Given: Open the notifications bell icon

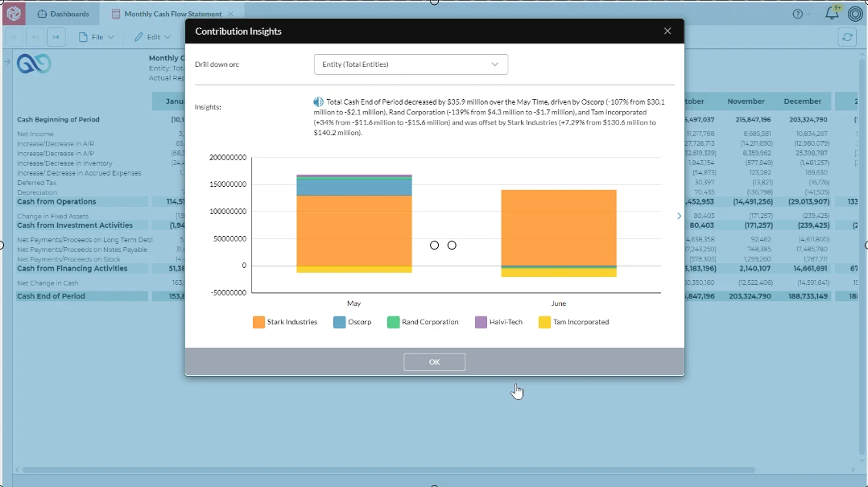Looking at the screenshot, I should (x=832, y=13).
